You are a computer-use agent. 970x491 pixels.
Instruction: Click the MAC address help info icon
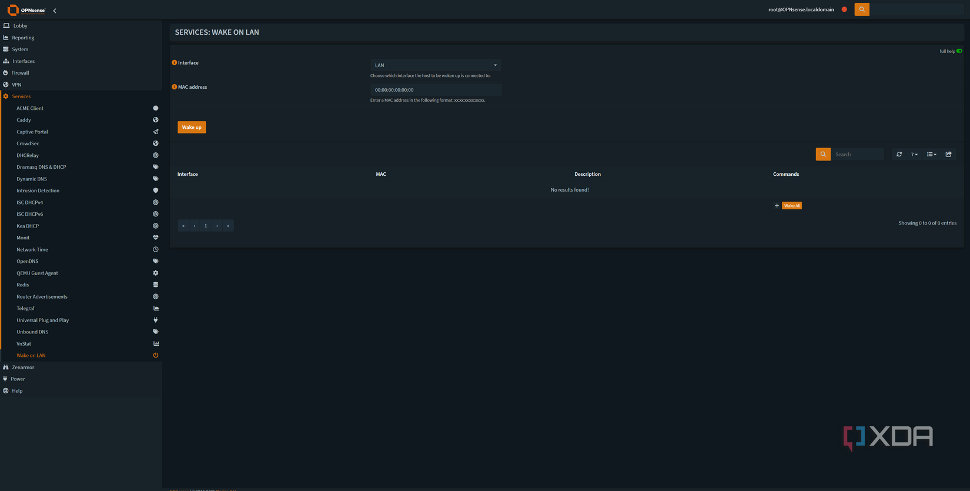174,87
